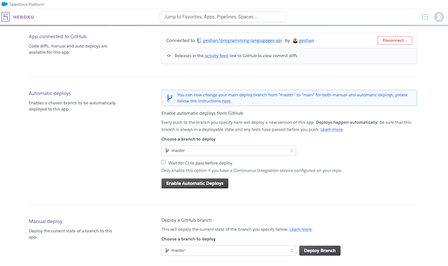Click the branch icon in the blue notice

click(169, 98)
